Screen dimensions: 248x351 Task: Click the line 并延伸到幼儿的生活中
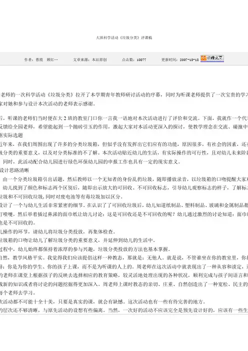77,240
